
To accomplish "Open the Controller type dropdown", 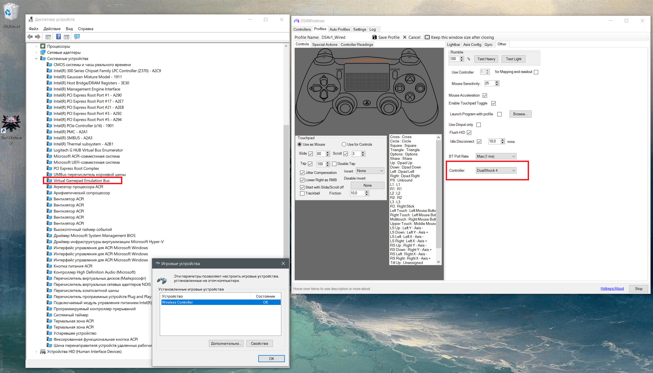I will [496, 170].
